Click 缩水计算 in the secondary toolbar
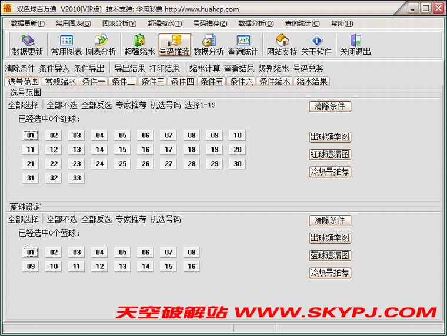This screenshot has width=447, height=336. [205, 68]
